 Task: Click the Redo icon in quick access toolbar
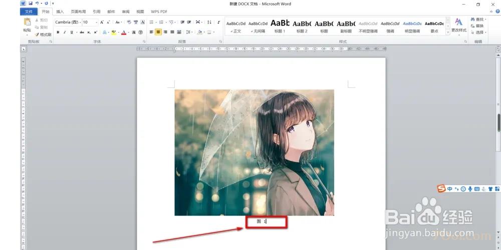click(46, 3)
